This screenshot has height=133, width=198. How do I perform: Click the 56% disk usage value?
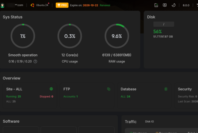[157, 31]
